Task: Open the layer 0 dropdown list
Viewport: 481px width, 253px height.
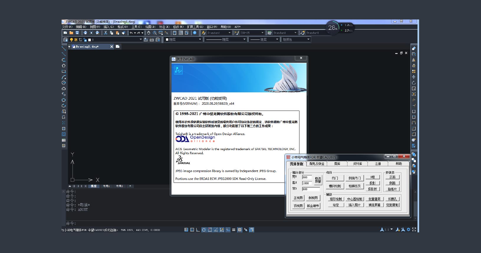Action: pos(141,40)
